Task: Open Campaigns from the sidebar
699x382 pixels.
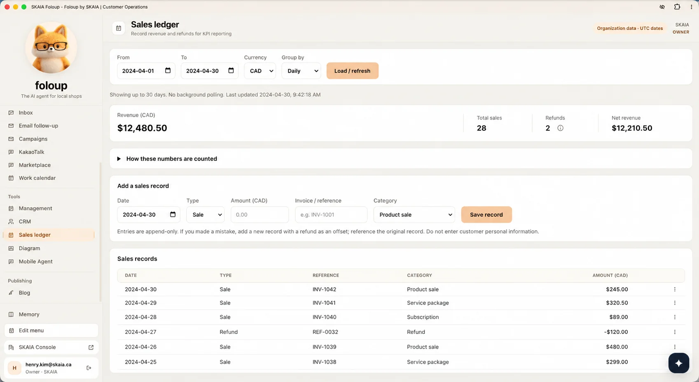Action: [x=33, y=139]
